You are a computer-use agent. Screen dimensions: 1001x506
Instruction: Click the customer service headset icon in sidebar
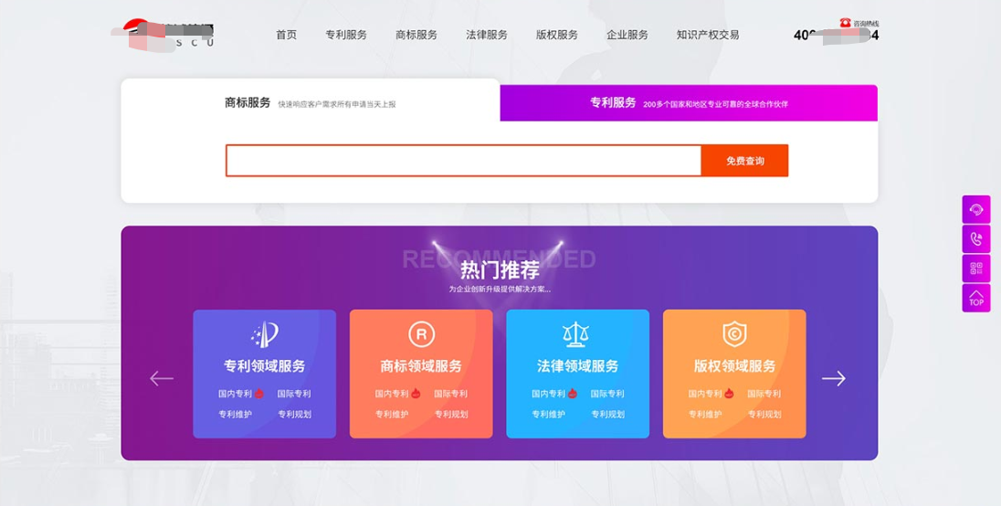tap(975, 209)
